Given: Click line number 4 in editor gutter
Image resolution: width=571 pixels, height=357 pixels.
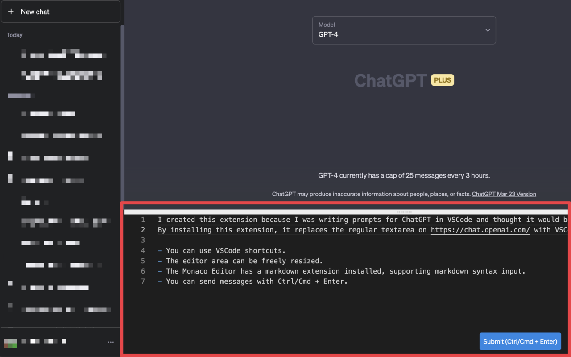Looking at the screenshot, I should [x=143, y=250].
